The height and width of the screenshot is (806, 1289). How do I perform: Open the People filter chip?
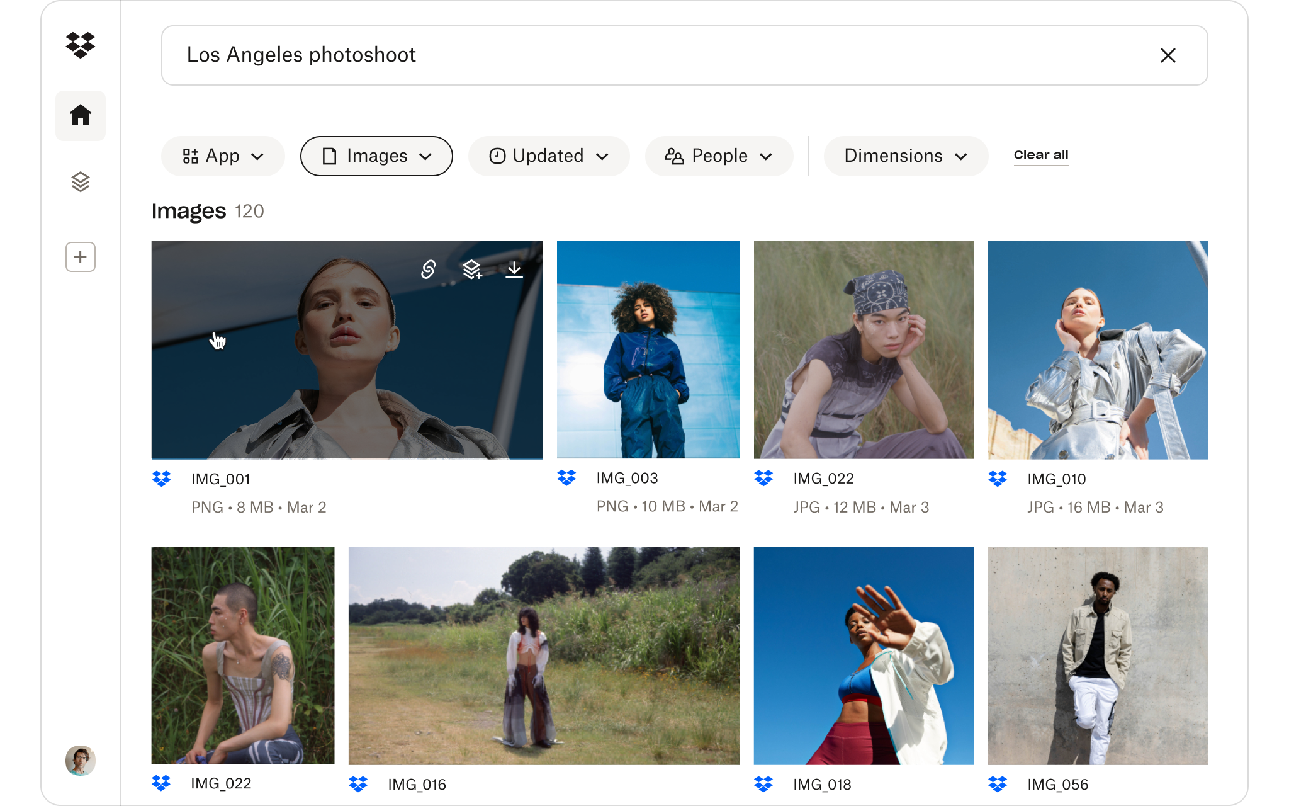pos(719,156)
